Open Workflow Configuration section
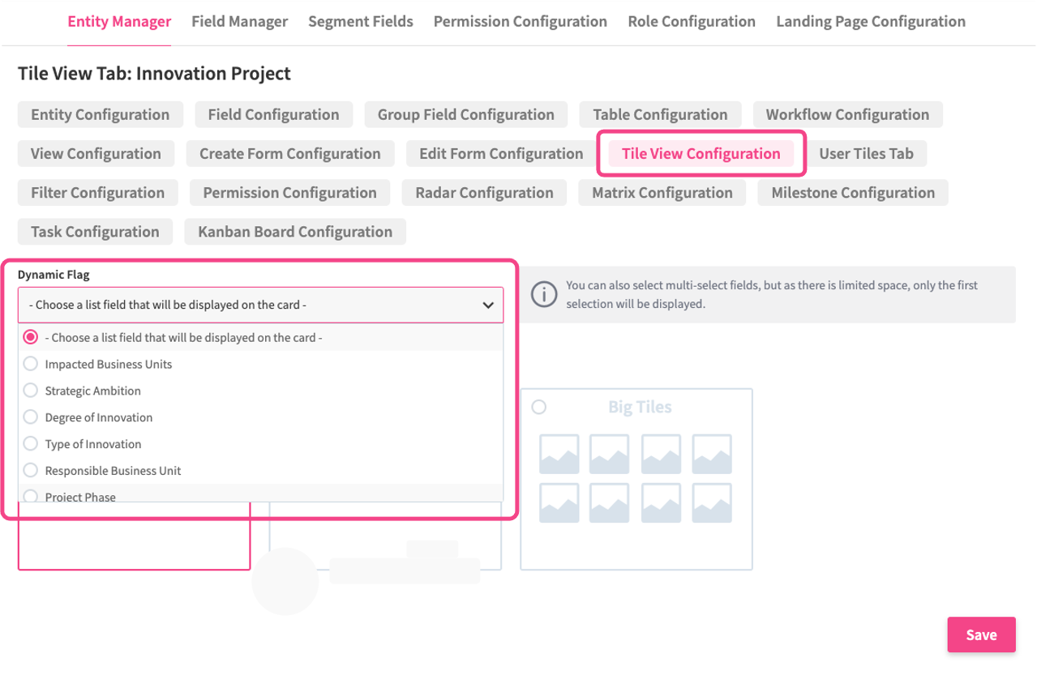Viewport: 1037px width, 688px height. [847, 115]
